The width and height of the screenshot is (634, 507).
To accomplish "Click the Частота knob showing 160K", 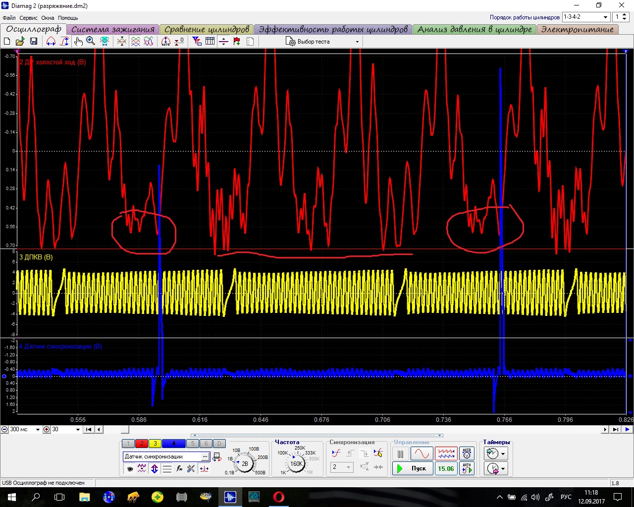I will 296,464.
